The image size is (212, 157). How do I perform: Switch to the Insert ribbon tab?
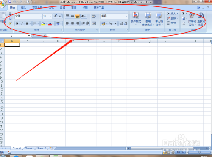point(23,8)
